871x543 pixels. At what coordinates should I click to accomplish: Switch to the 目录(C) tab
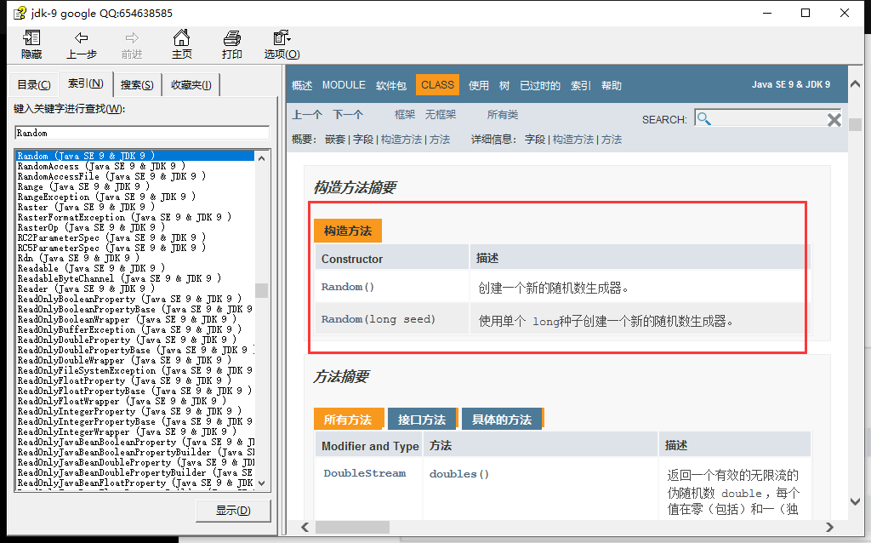click(33, 84)
